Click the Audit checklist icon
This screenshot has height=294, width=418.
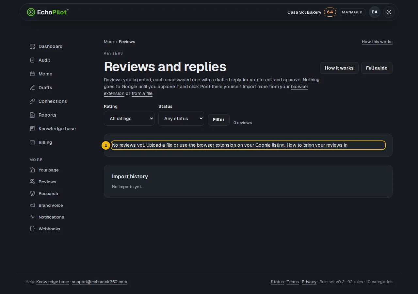pyautogui.click(x=32, y=60)
